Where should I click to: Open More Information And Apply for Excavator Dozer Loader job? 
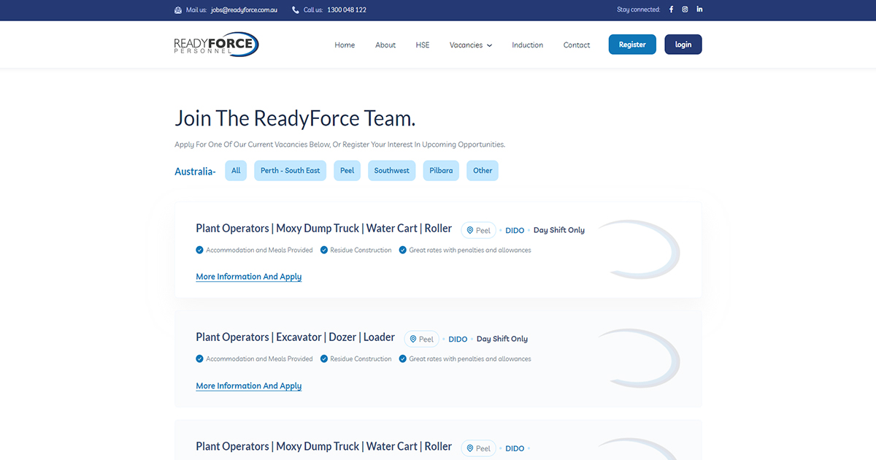[248, 386]
